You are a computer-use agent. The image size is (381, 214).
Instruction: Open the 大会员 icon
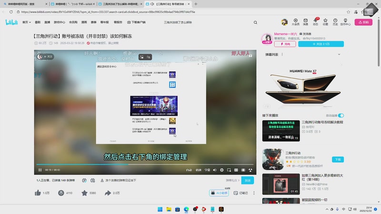295,22
